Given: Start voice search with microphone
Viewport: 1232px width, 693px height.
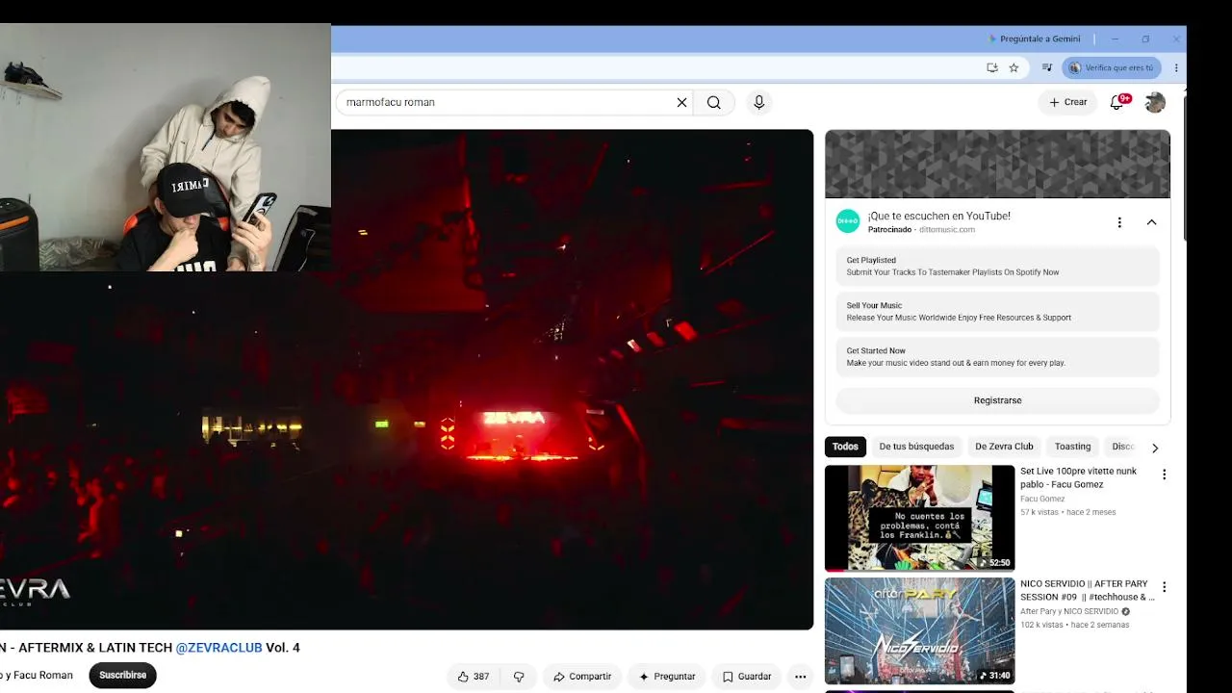Looking at the screenshot, I should [x=759, y=102].
